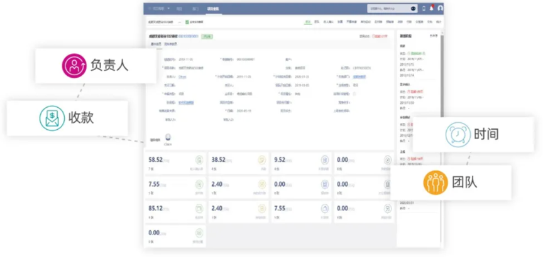543x257 pixels.
Task: Click the mobile phone icon in header
Action: (424, 8)
